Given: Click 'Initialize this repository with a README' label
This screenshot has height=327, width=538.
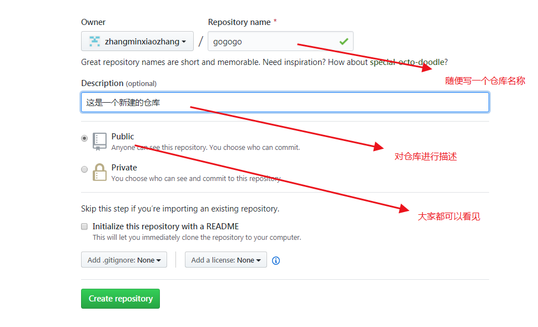Looking at the screenshot, I should pyautogui.click(x=165, y=227).
